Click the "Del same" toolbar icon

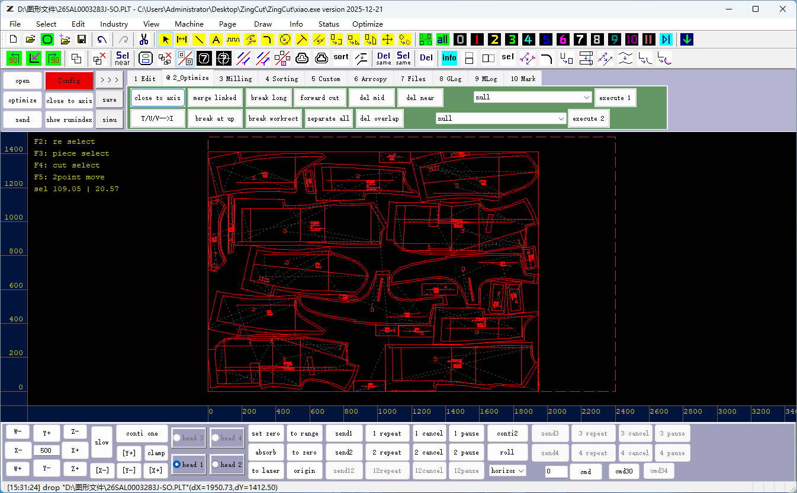tap(384, 58)
